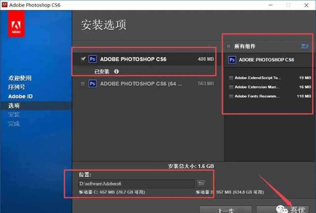Uncheck the ADOBE PHOTOSHOP CS6 486 MB checkbox
Image resolution: width=316 pixels, height=213 pixels.
83,59
